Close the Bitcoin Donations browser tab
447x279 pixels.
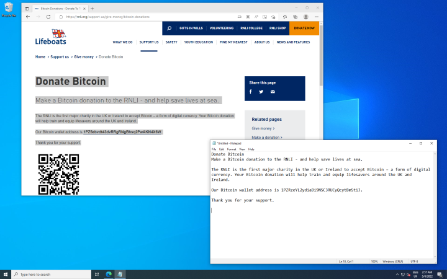tap(84, 9)
